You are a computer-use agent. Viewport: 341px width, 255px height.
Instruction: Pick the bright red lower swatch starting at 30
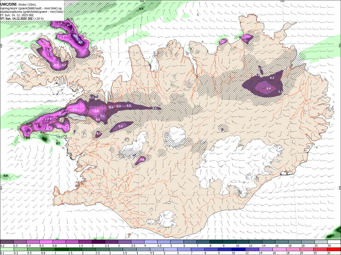[x=334, y=249]
